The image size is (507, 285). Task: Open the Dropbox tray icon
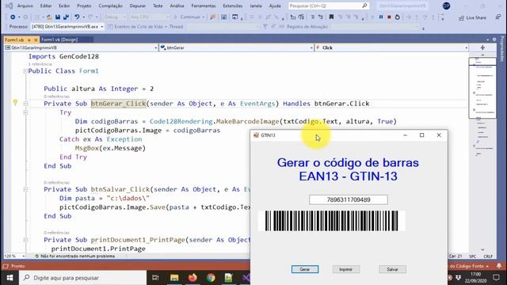point(458,278)
